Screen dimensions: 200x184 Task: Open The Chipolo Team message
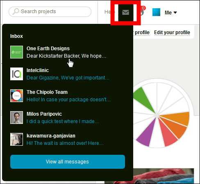tap(68, 96)
